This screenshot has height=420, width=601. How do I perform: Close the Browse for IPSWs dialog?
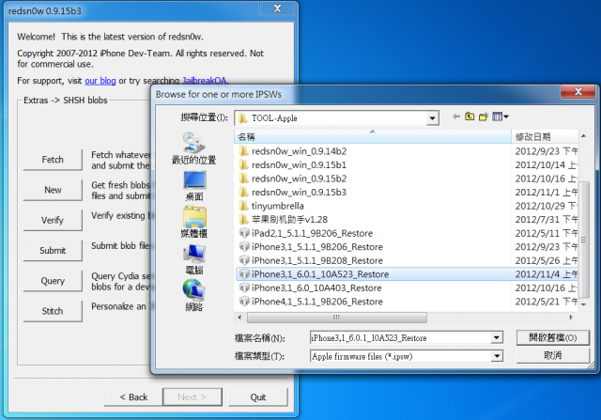point(578,92)
